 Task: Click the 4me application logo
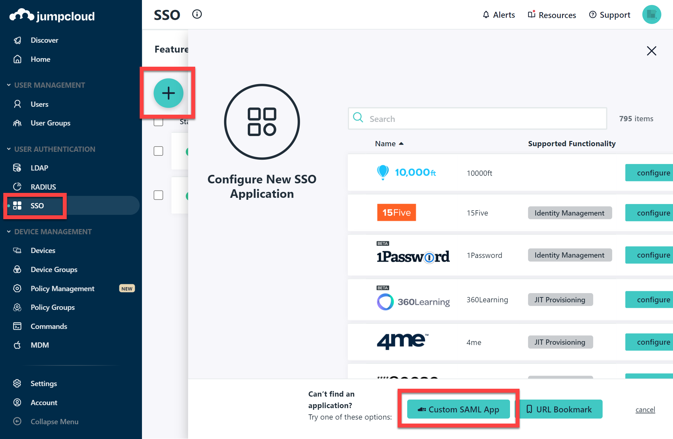pyautogui.click(x=403, y=341)
